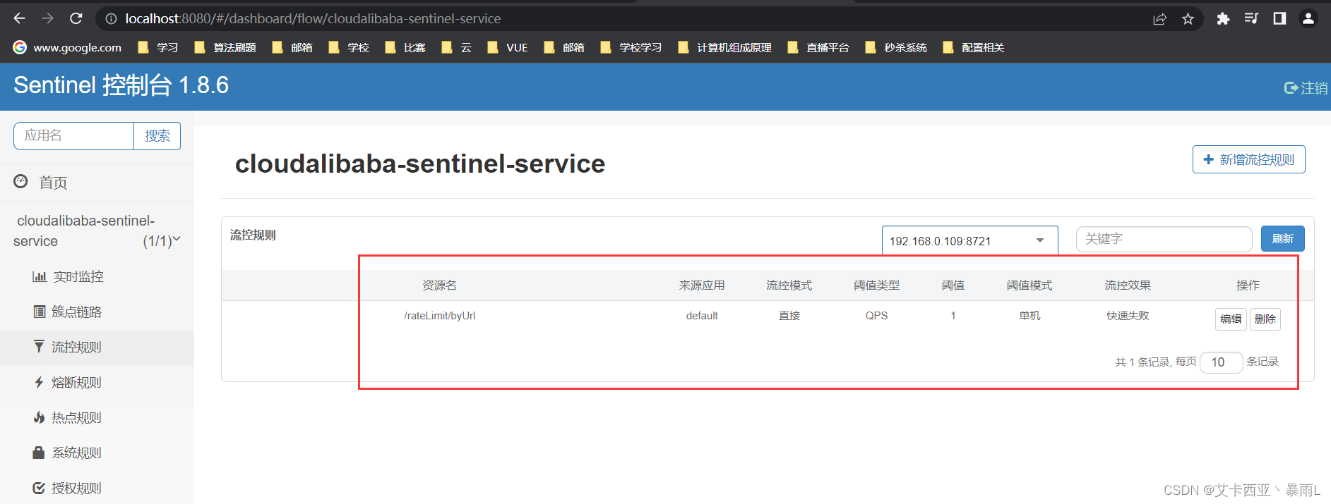Open the 云 bookmark folder
Screen dimensions: 1331x504
[x=456, y=47]
